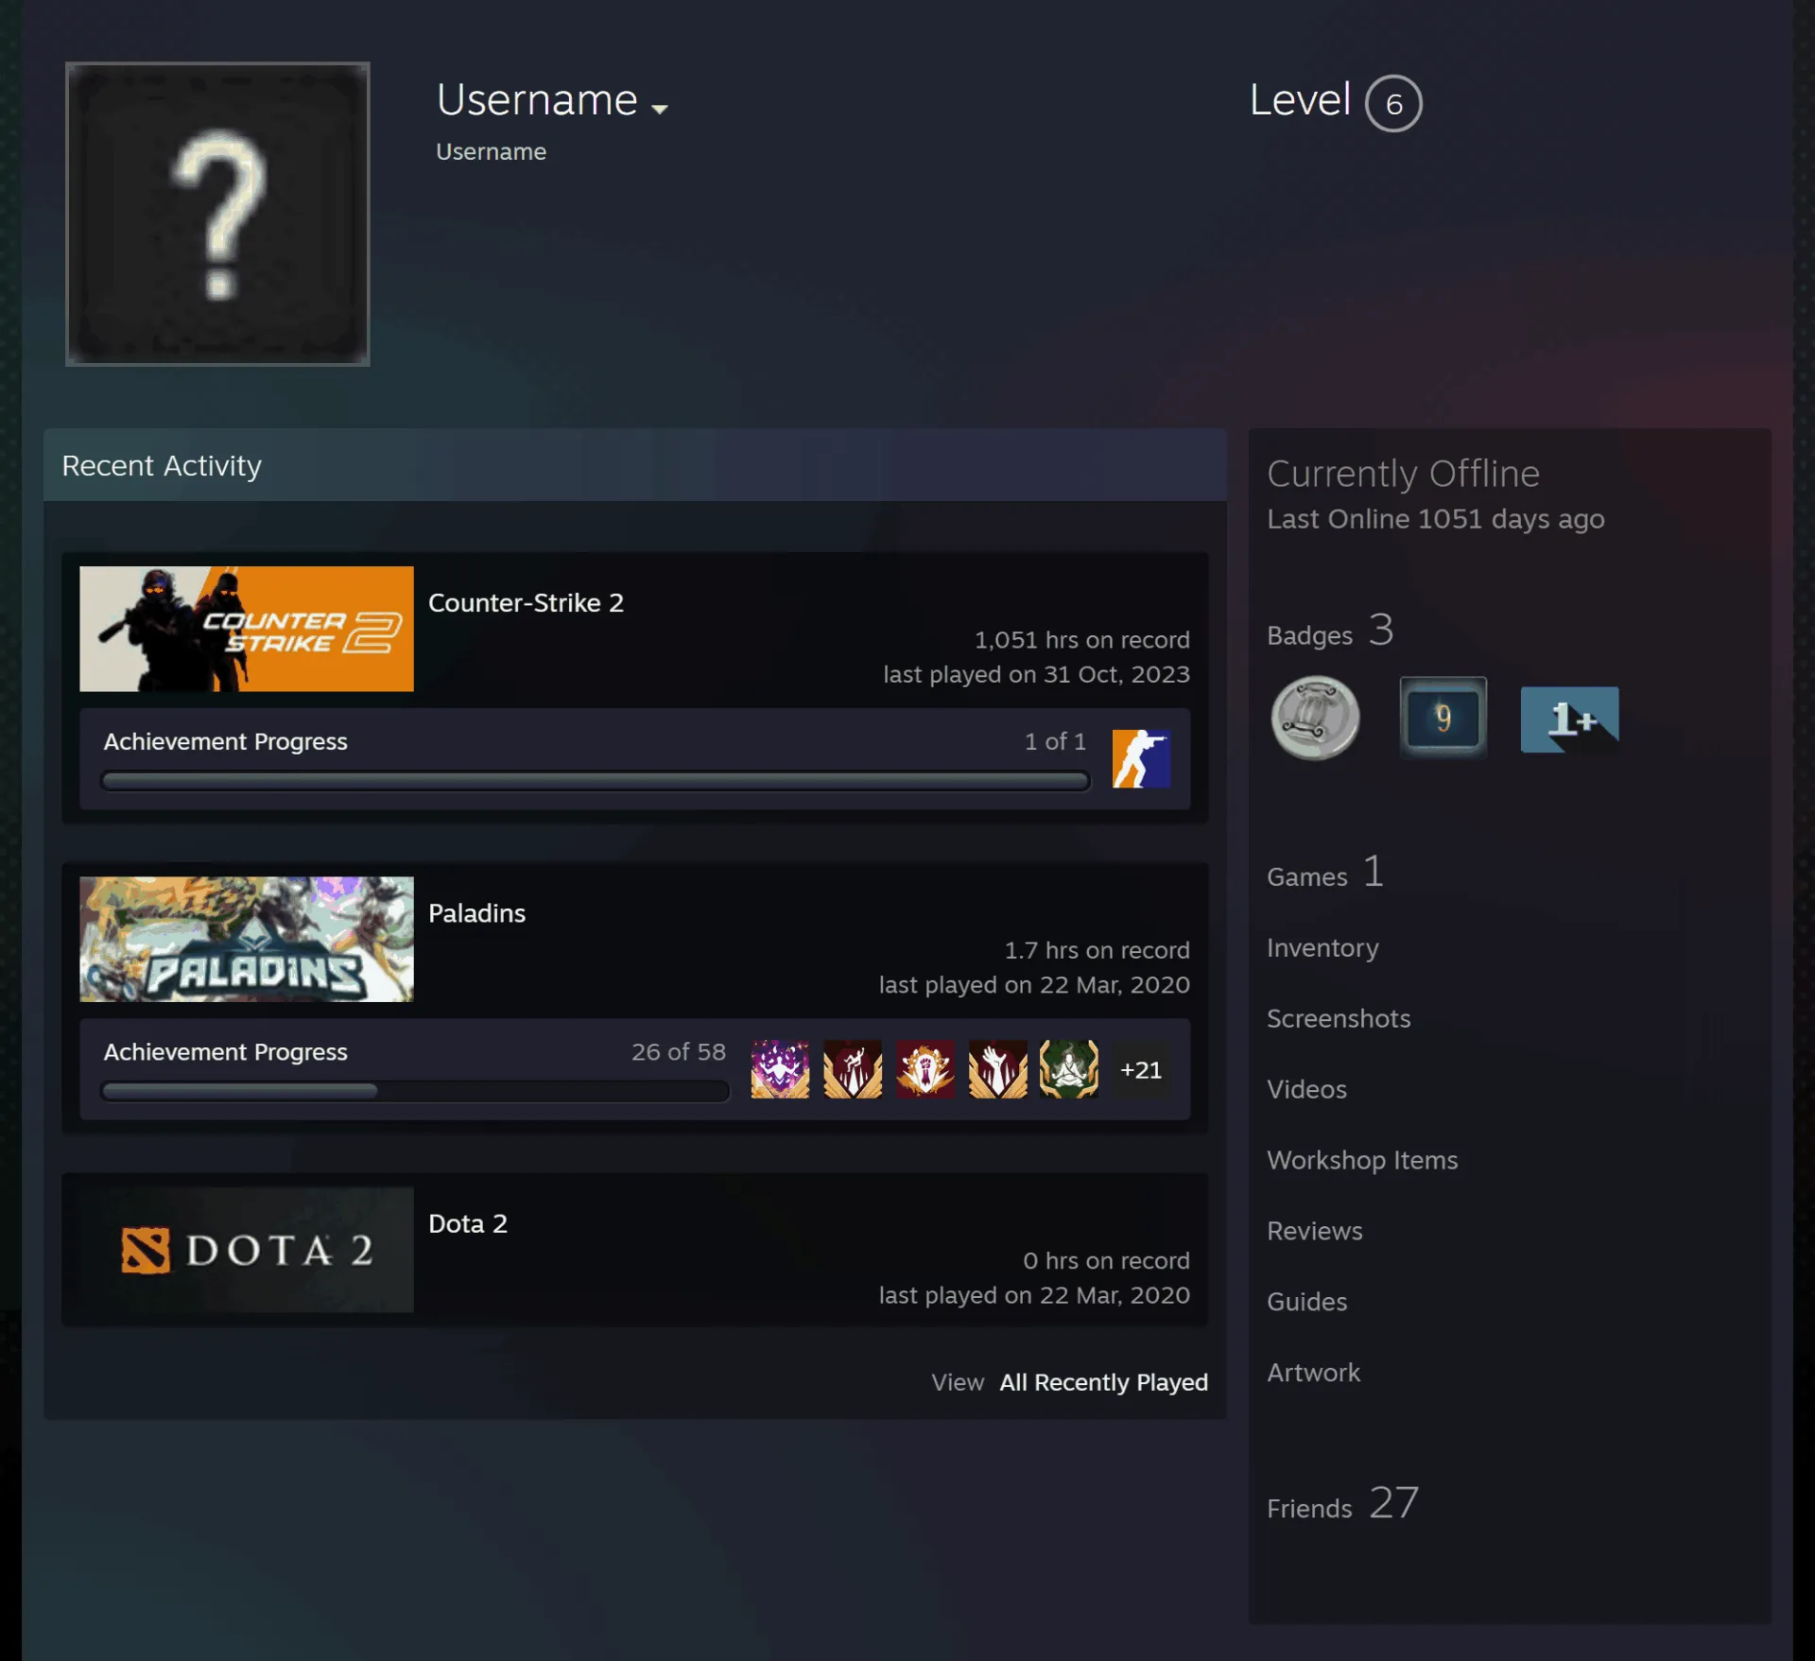Click the '1 of 1' achievement count
The width and height of the screenshot is (1815, 1661).
coord(1055,741)
